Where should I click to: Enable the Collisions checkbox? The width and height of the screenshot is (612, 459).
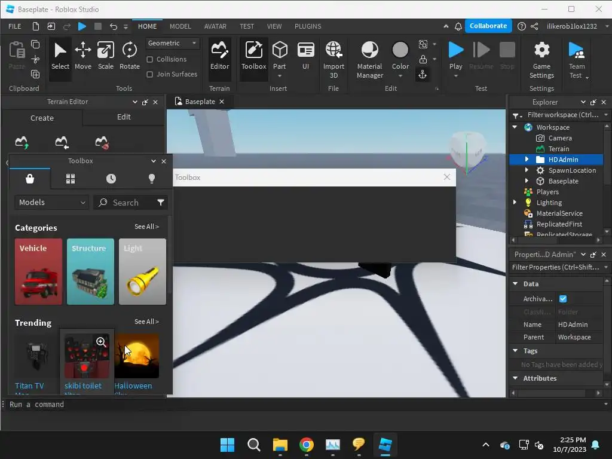149,59
